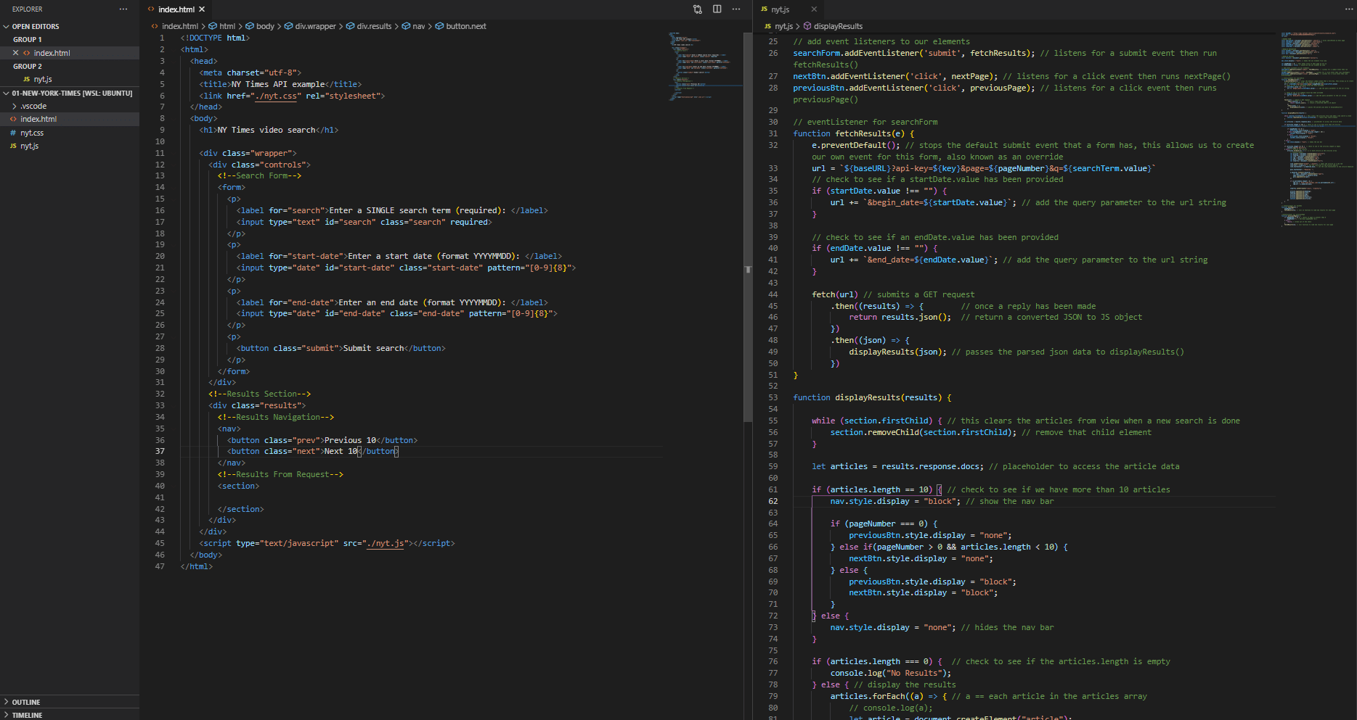The height and width of the screenshot is (720, 1357).
Task: Select GROUP 1 header in Open Editors
Action: pos(28,40)
